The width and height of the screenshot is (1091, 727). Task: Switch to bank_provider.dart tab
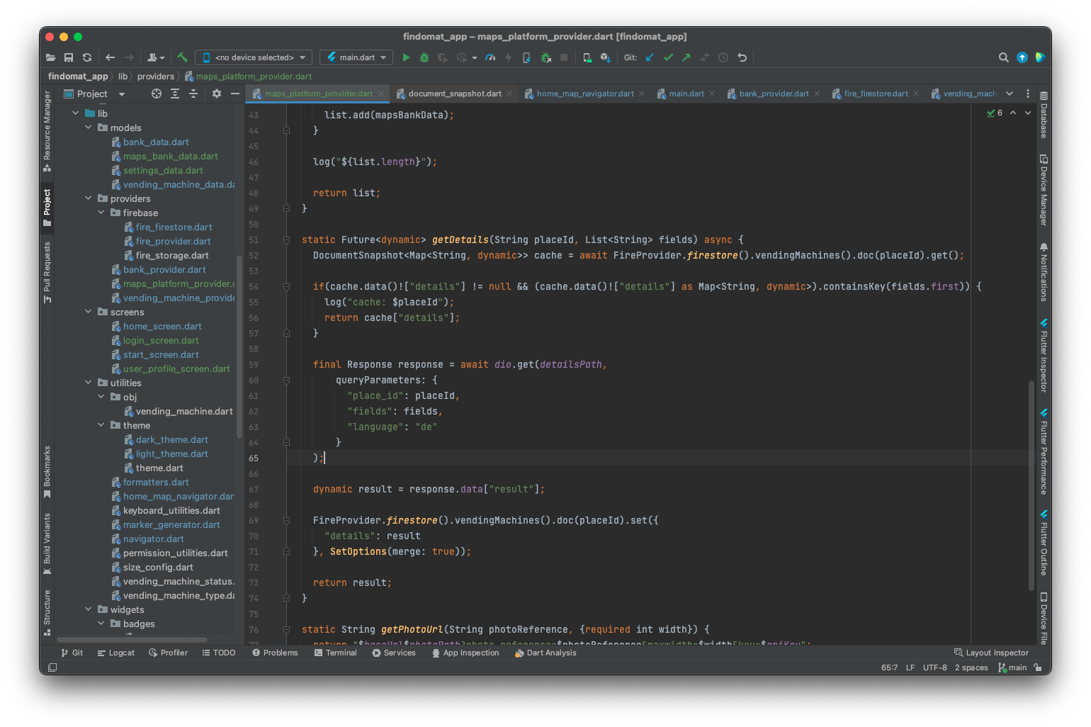click(x=773, y=94)
